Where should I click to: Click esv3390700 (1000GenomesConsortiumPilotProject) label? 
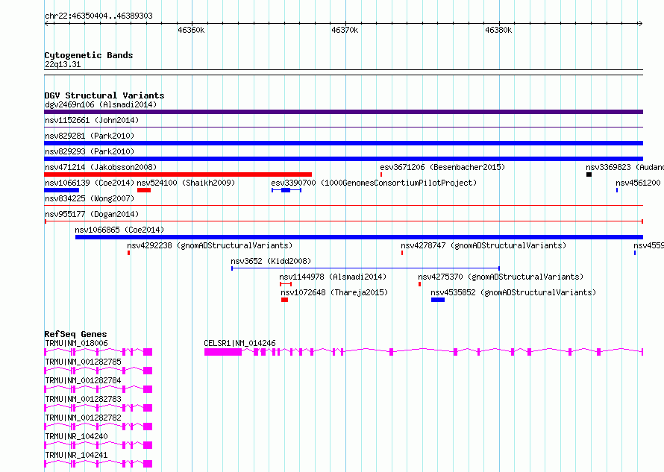374,183
